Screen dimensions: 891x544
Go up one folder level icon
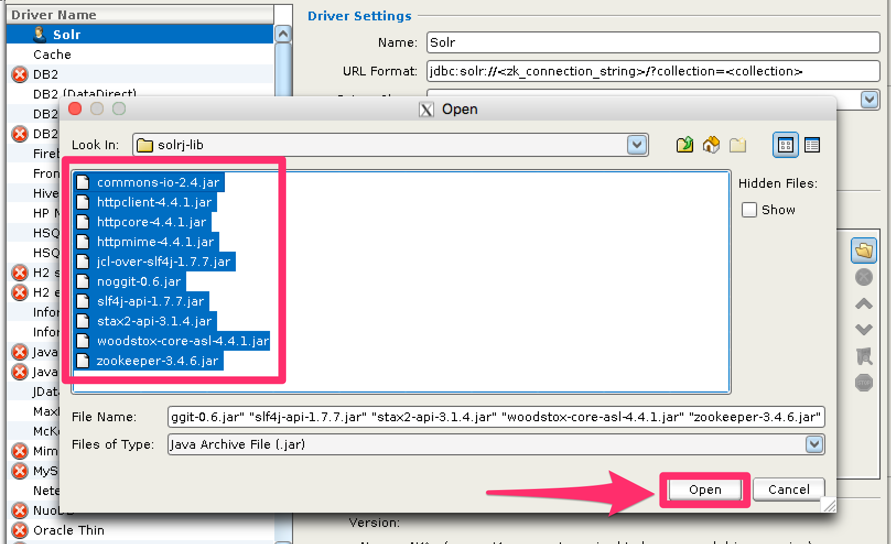coord(684,145)
